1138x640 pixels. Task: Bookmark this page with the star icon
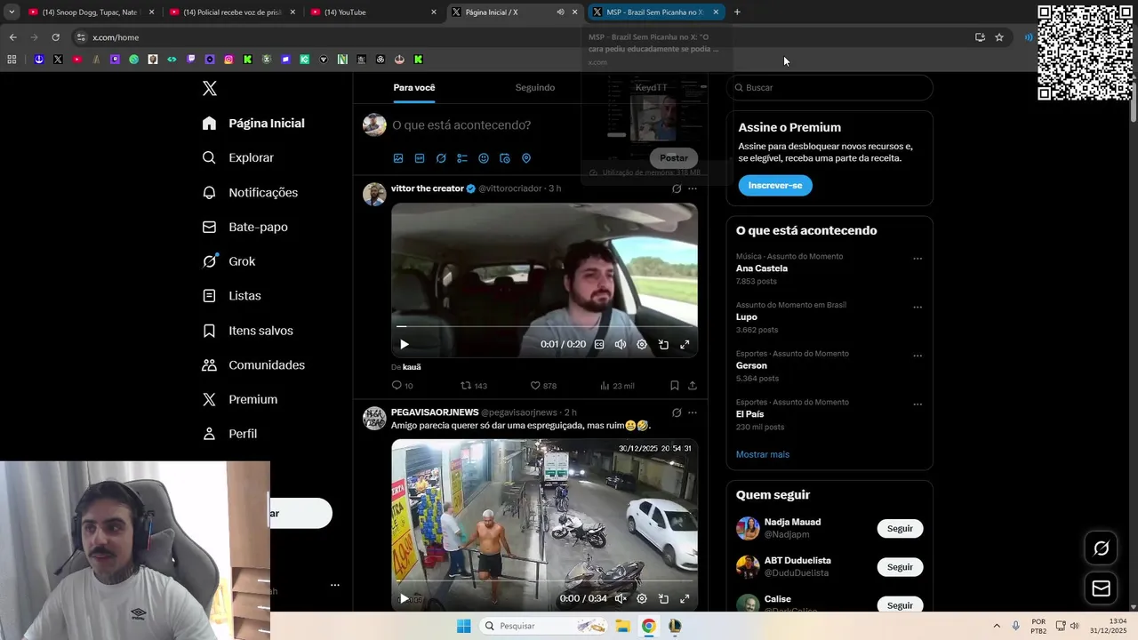(x=999, y=37)
